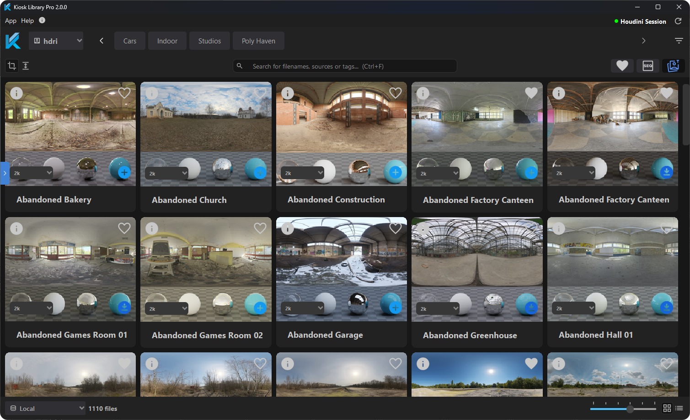Toggle the favorites heart filter

[x=622, y=66]
